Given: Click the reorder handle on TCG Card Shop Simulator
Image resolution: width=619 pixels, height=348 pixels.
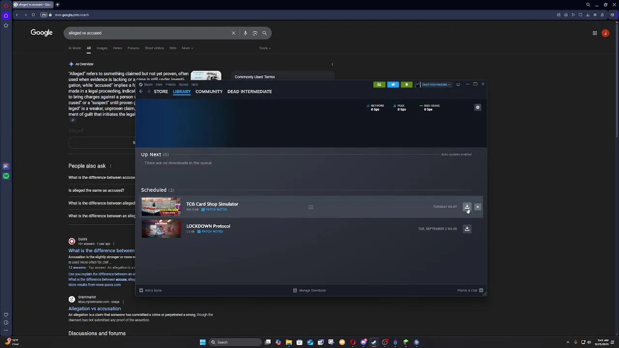Looking at the screenshot, I should tap(311, 207).
